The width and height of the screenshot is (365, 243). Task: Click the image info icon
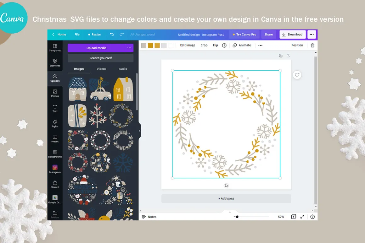click(224, 45)
